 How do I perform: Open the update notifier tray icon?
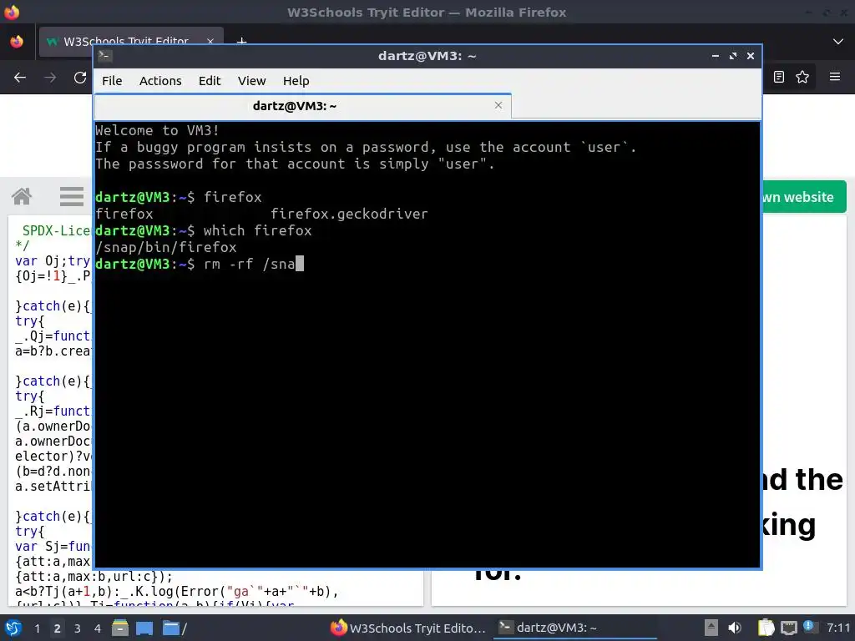click(x=809, y=627)
